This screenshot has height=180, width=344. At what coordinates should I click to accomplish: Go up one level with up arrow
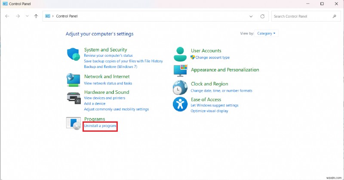pyautogui.click(x=36, y=16)
